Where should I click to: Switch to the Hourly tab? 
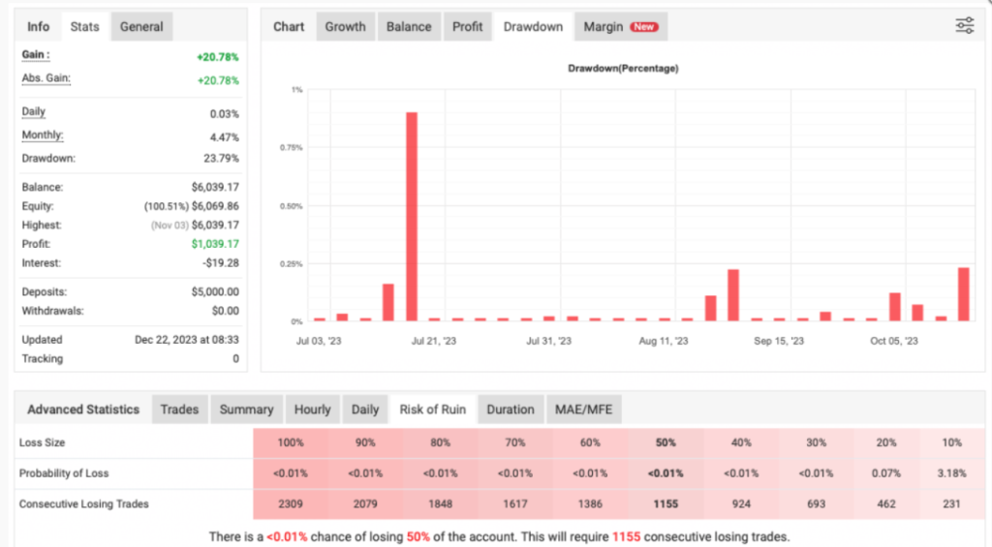(312, 410)
